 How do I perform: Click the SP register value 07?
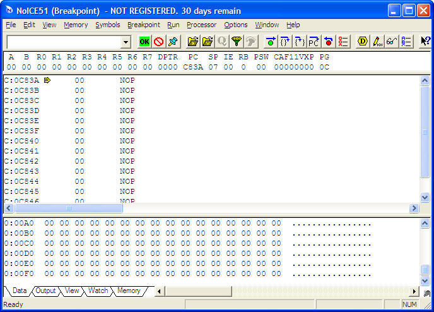pos(213,67)
